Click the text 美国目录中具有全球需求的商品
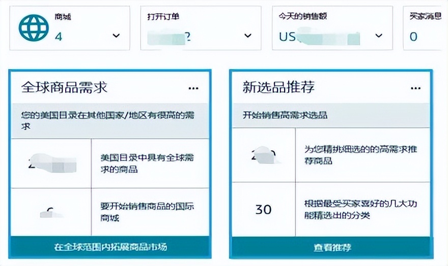 click(147, 163)
